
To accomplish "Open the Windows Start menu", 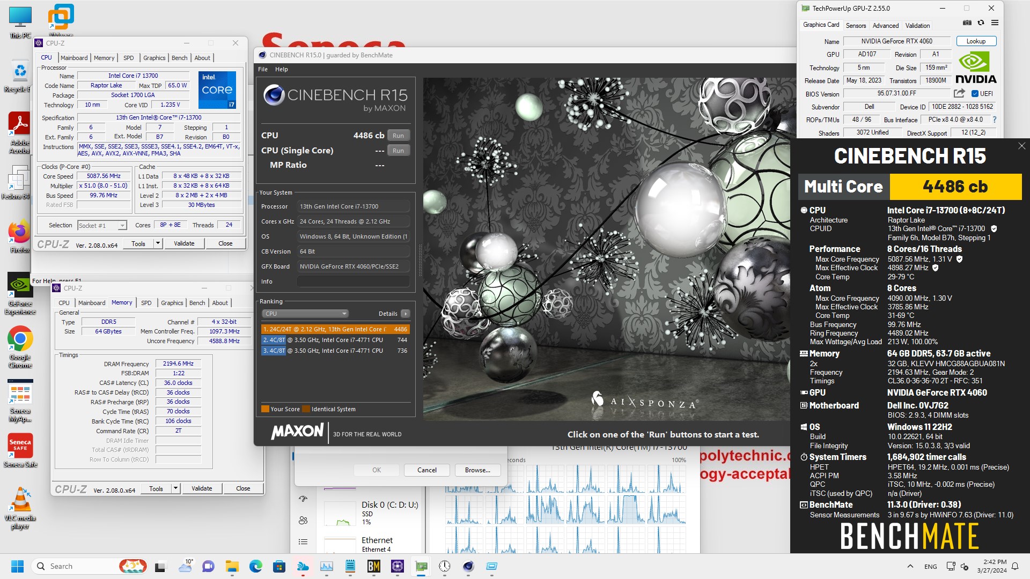I will click(17, 566).
